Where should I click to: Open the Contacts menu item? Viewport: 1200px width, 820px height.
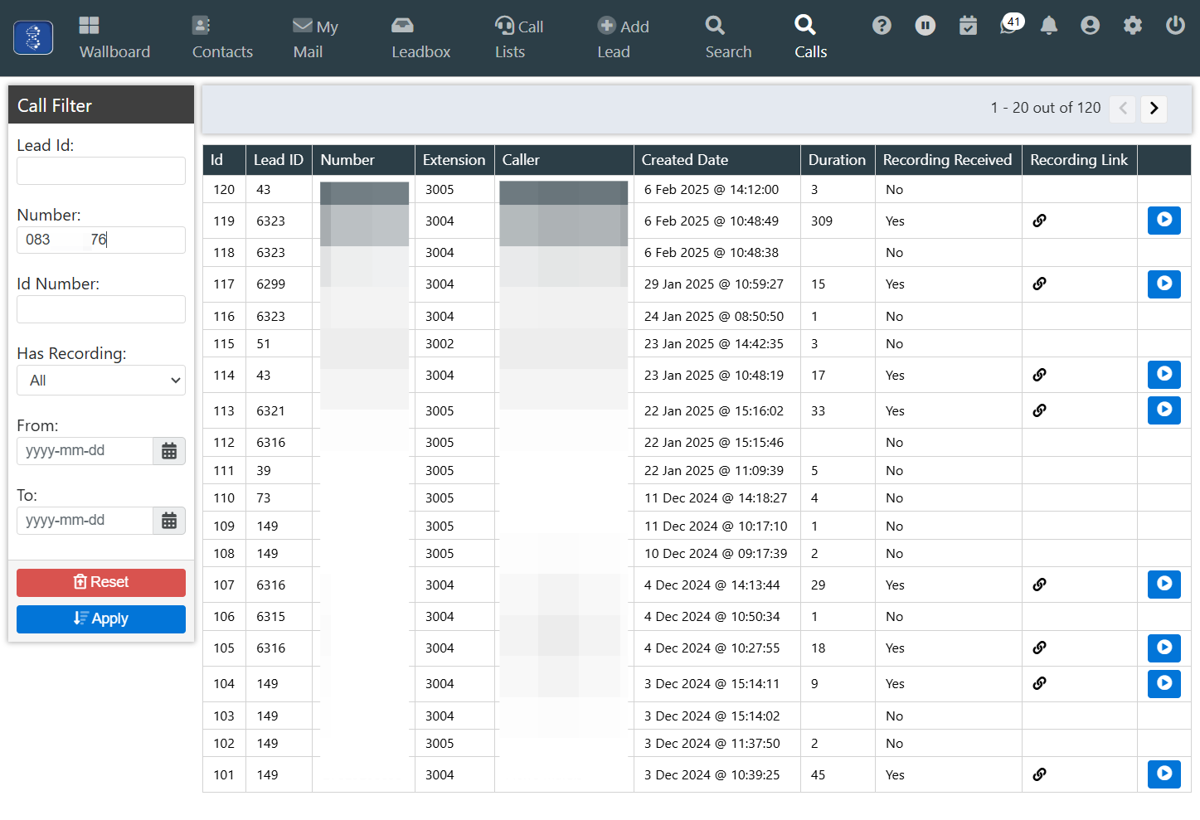point(222,38)
